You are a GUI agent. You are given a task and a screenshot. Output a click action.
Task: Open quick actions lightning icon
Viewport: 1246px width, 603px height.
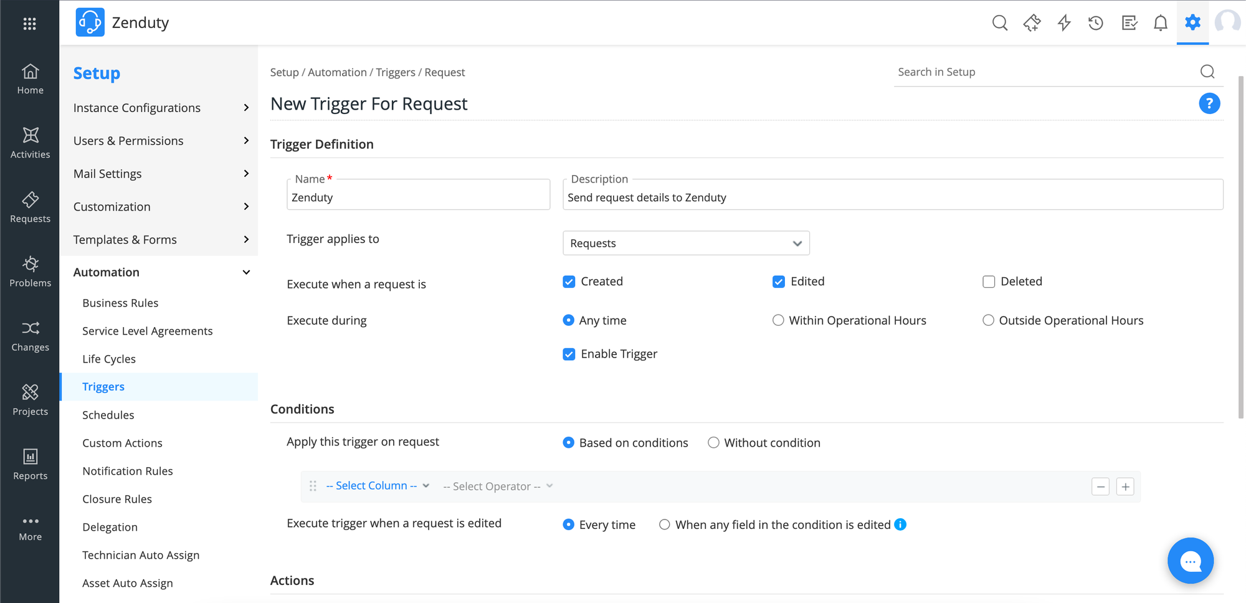pos(1064,23)
